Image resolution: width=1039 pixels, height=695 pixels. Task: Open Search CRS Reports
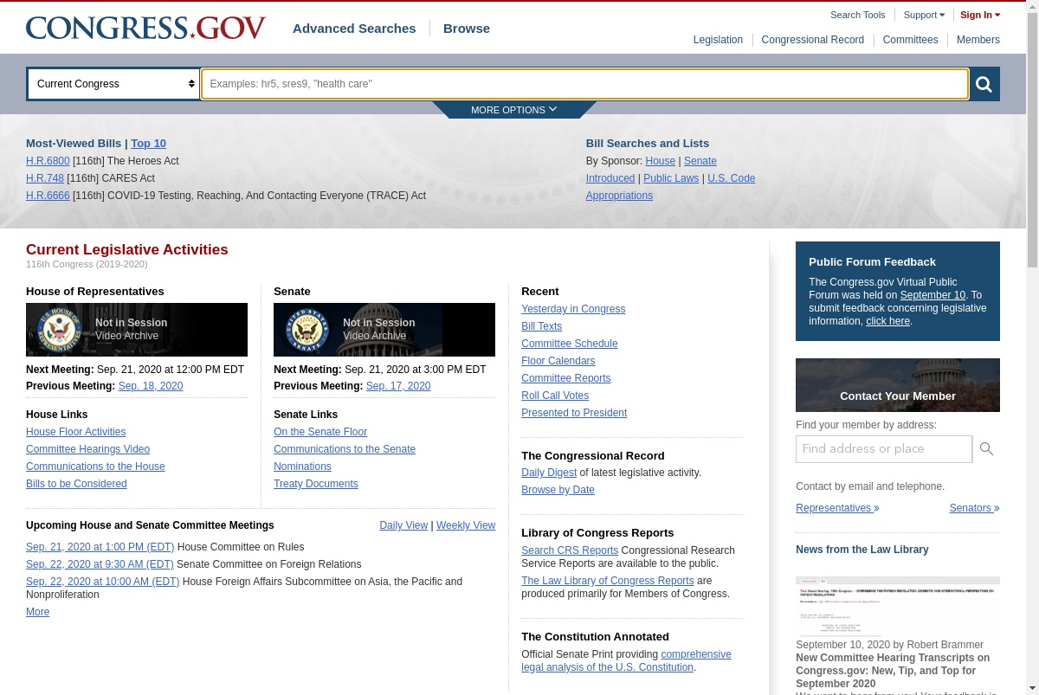pos(570,550)
